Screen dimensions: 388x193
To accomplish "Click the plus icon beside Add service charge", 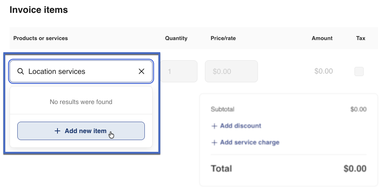I will tap(214, 143).
